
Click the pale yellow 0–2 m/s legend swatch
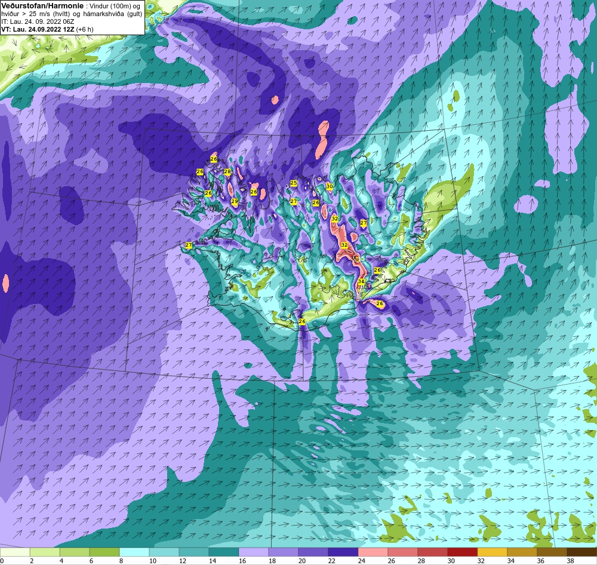[15, 552]
